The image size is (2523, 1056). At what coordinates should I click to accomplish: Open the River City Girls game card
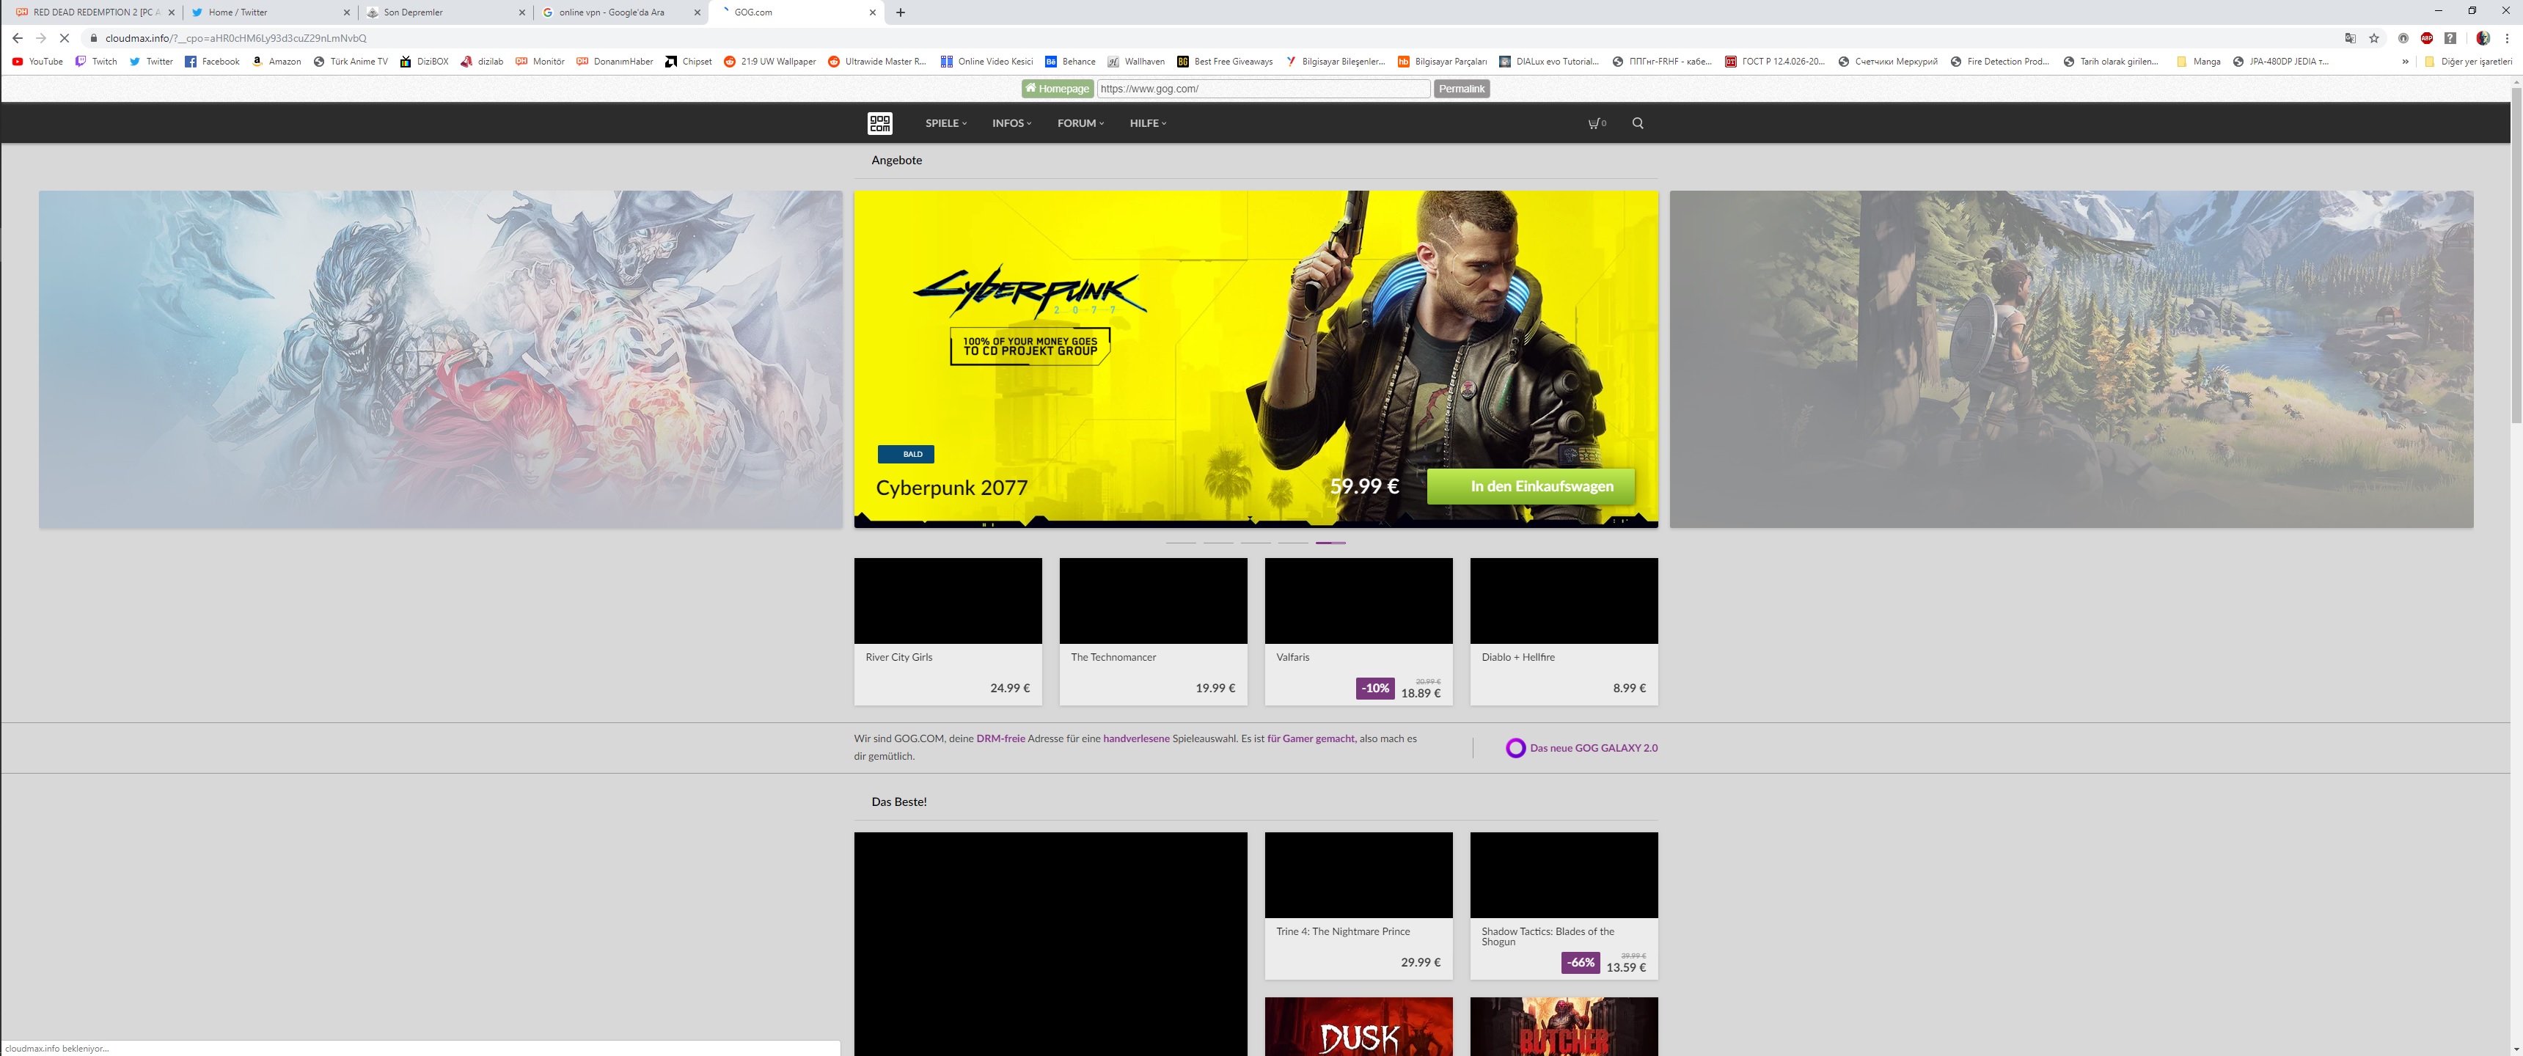pos(947,632)
